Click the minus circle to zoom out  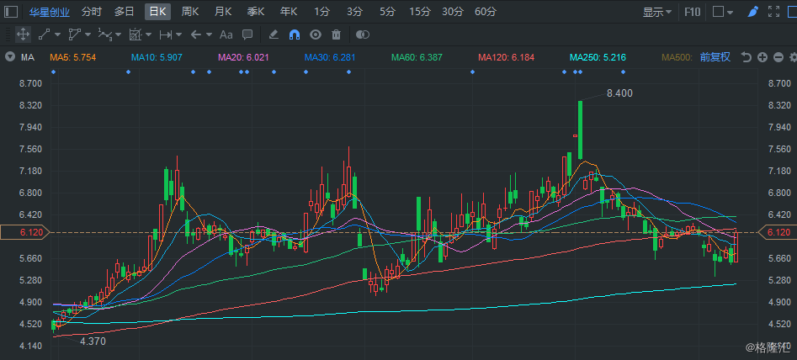pyautogui.click(x=778, y=57)
